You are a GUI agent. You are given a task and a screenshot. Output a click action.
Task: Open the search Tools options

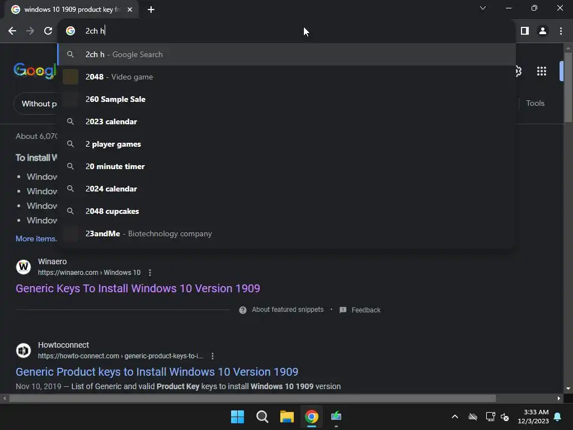coord(535,104)
